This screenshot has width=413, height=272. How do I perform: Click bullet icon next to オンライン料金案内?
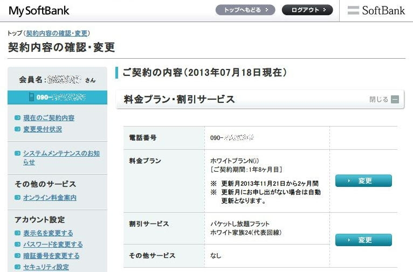(x=17, y=198)
